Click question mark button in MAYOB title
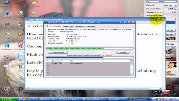This screenshot has height=101, width=179. click(147, 2)
